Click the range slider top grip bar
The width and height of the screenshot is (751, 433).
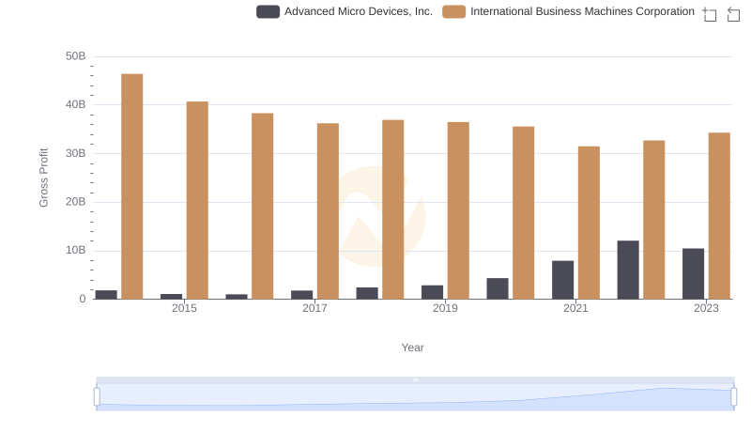[x=415, y=379]
